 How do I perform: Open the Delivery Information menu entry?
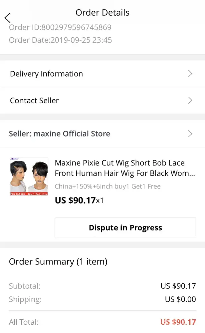[47, 74]
